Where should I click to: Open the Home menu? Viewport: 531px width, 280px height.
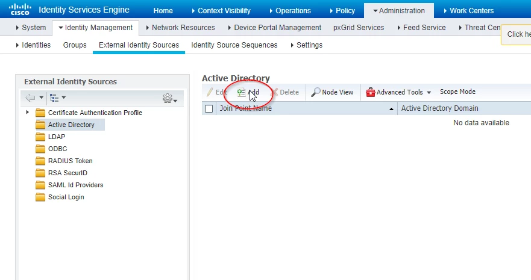pyautogui.click(x=163, y=11)
